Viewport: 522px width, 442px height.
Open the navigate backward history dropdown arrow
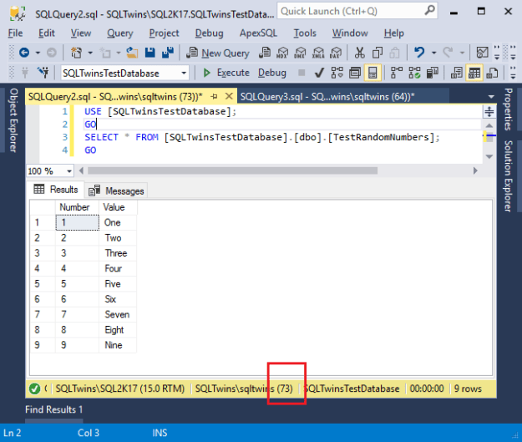click(38, 53)
